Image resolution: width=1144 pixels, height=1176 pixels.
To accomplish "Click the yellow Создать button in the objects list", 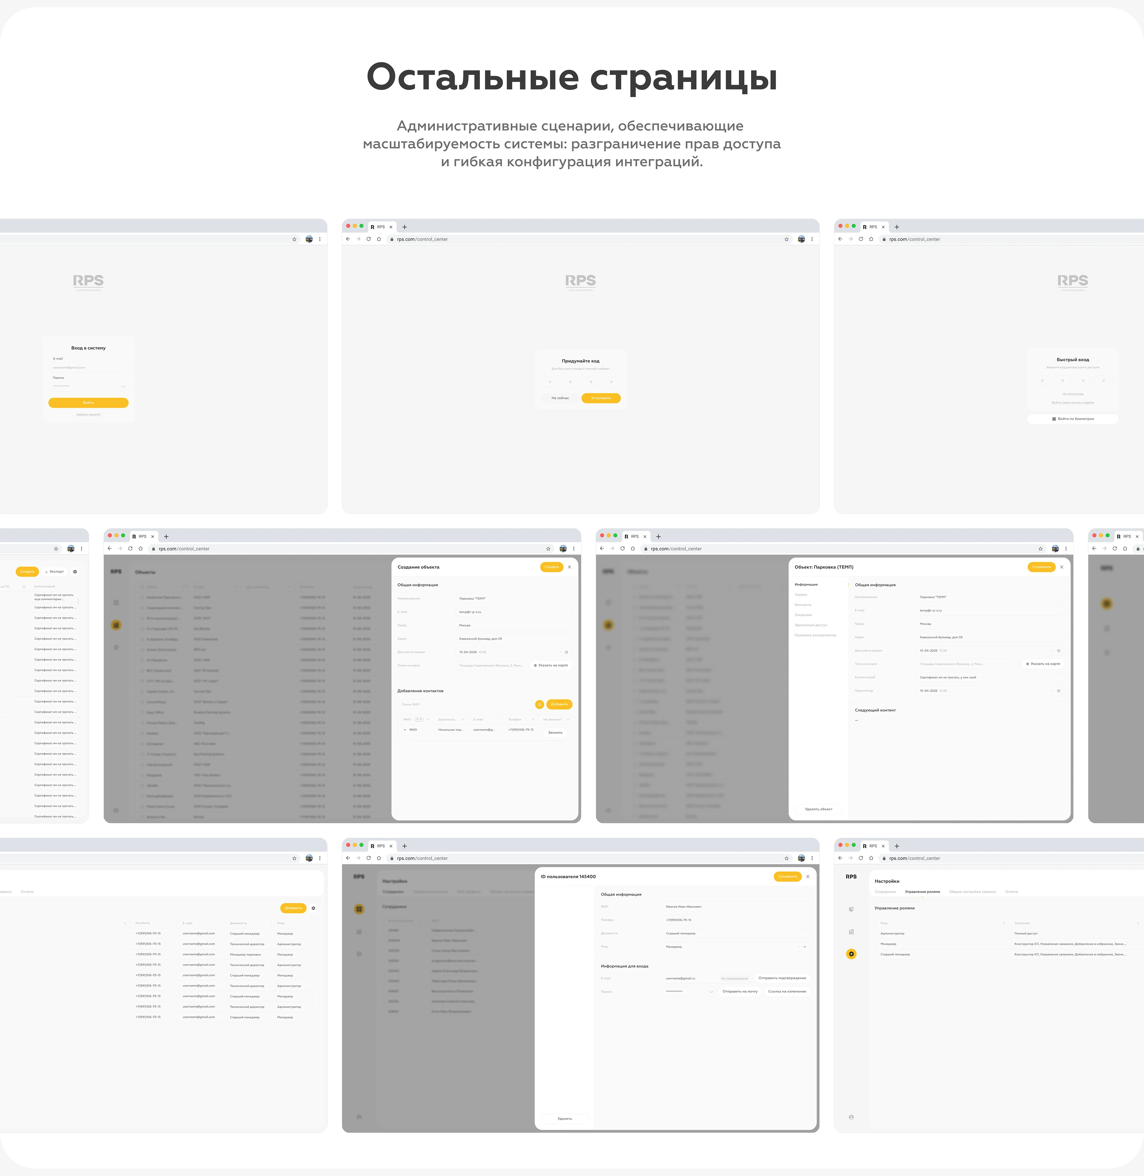I will click(x=27, y=572).
